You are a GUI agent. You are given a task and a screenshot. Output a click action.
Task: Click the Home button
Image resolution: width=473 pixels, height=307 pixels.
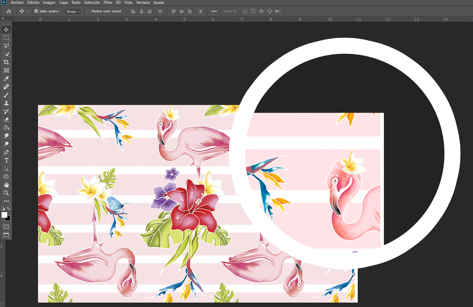(9, 11)
